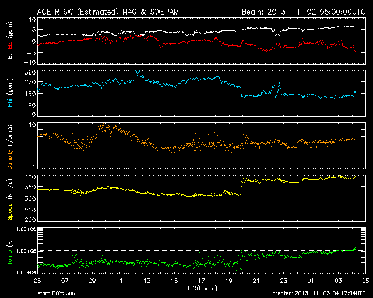Click the '19' hour label on time axis
This screenshot has height=298, width=373.
(x=229, y=281)
